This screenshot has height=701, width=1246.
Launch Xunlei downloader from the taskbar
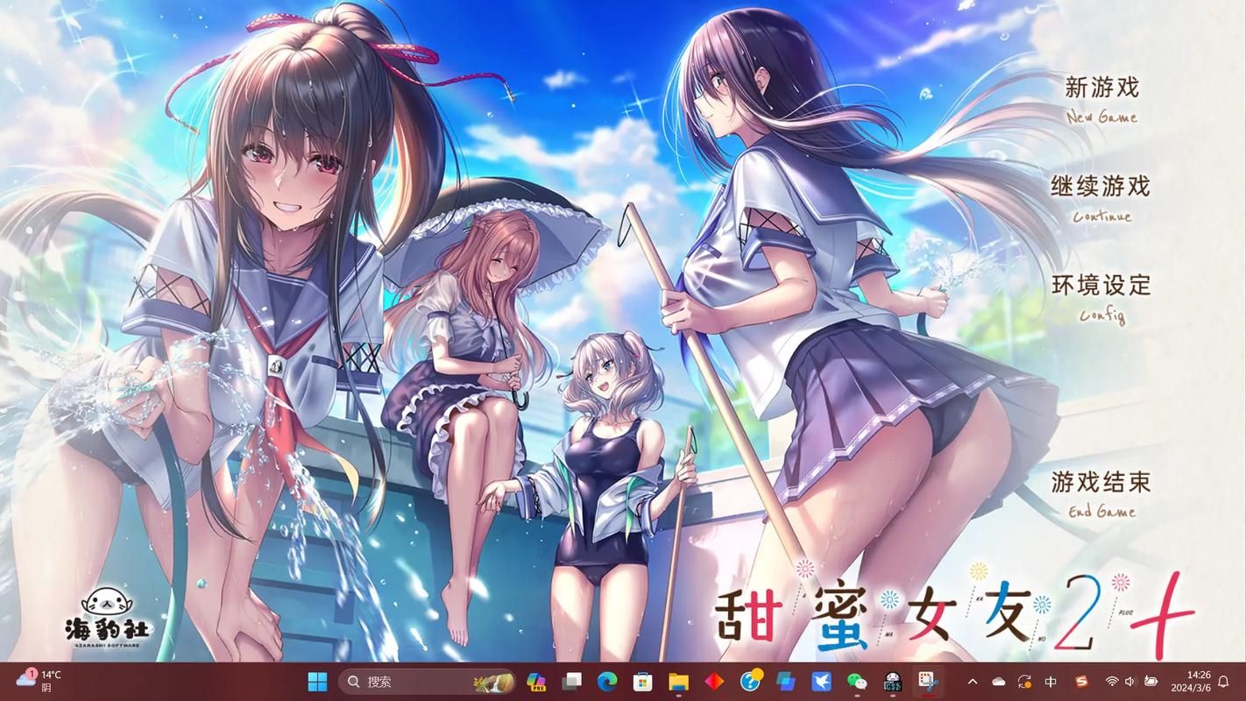821,681
